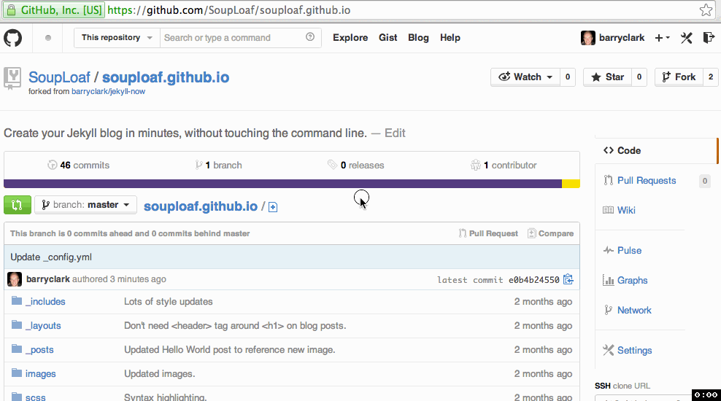Open the _includes folder
Screen dimensions: 721x401
coord(45,301)
